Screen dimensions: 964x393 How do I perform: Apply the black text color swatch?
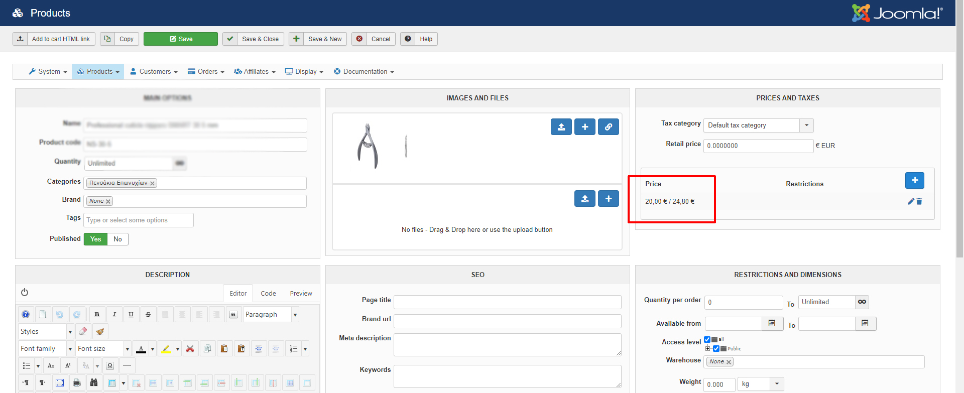click(141, 348)
